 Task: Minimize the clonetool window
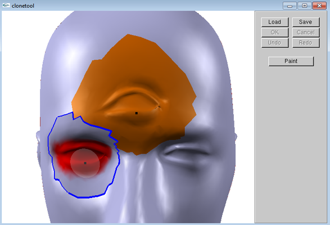coord(290,6)
